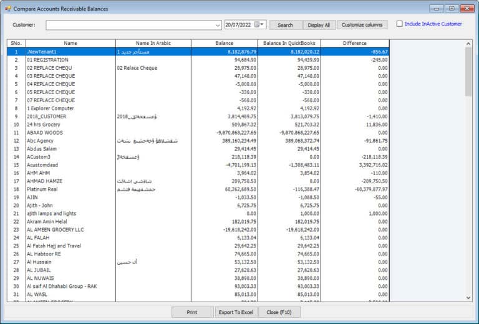Expand the Customer dropdown list
The image size is (479, 324).
point(217,26)
